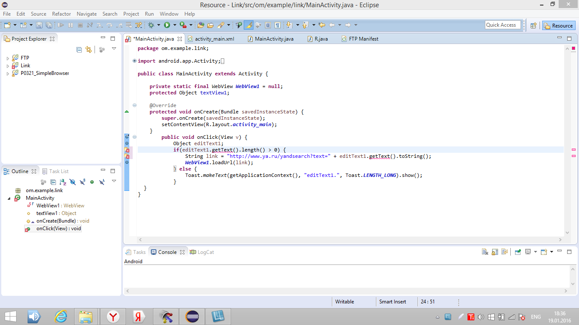Viewport: 579px width, 325px height.
Task: Open the Task List tab
Action: click(x=55, y=171)
